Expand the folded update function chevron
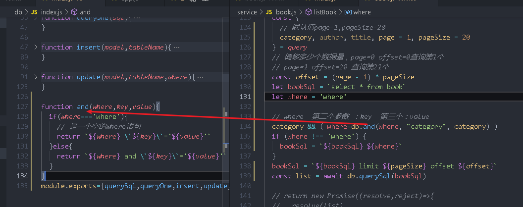 (36, 77)
